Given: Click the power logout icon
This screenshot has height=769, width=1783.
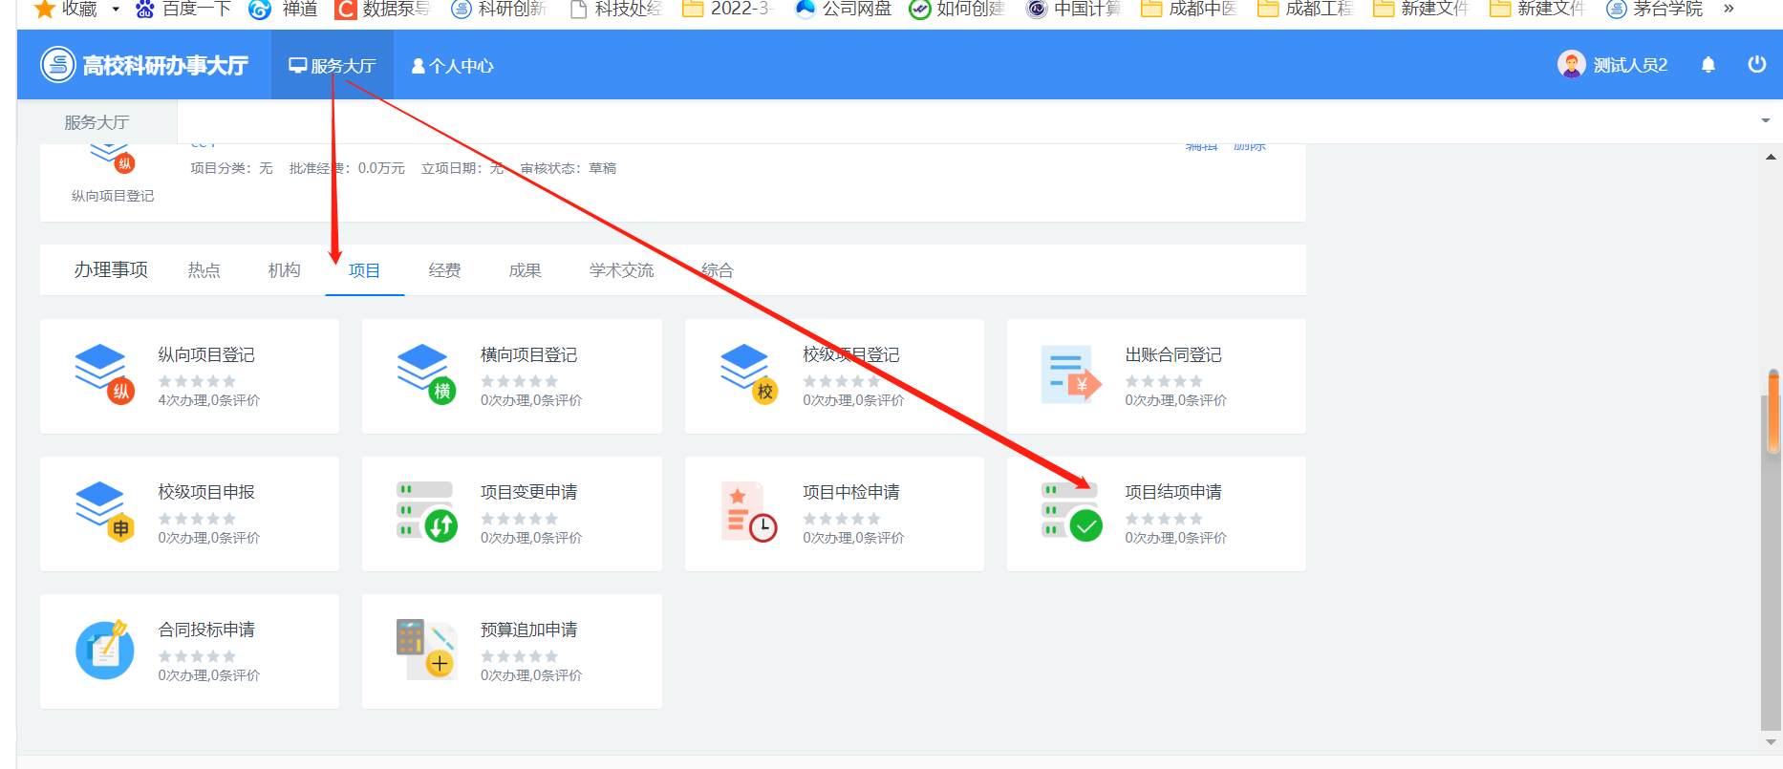Looking at the screenshot, I should 1756,65.
